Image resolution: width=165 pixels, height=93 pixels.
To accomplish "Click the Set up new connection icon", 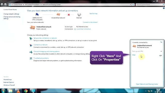I will pos(31,38).
